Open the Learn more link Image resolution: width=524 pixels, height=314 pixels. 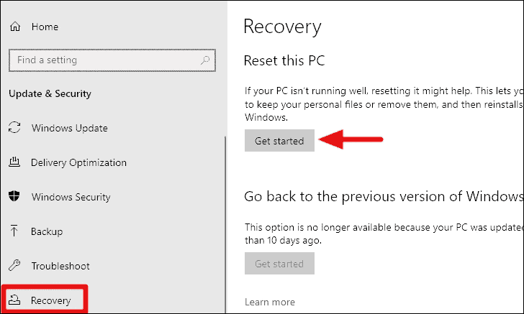[270, 302]
